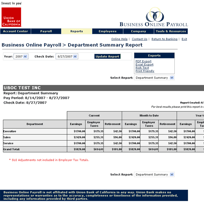Screen dimensions: 204x205
Task: Click the Union Bank disclaimer footer
Action: pyautogui.click(x=94, y=196)
